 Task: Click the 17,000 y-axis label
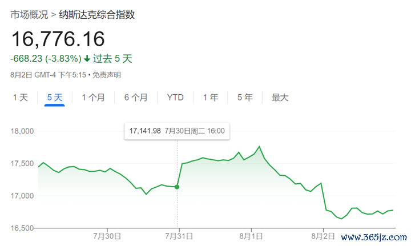pos(22,196)
